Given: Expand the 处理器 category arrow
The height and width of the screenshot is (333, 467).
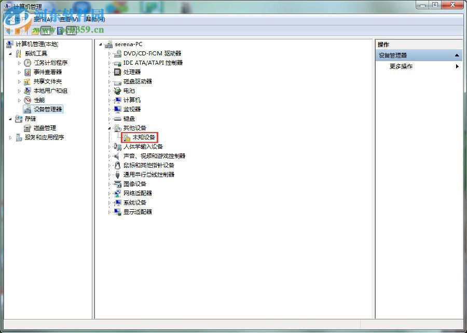Looking at the screenshot, I should pos(109,73).
